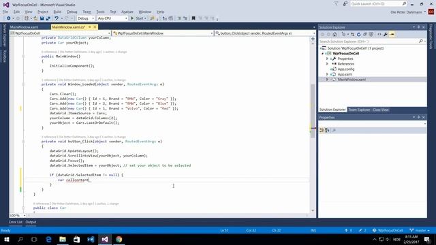
Task: Click the Windows Start button
Action: pyautogui.click(x=6, y=239)
